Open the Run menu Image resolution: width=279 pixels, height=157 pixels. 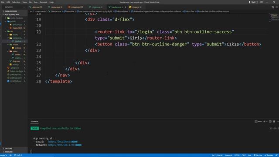(x=36, y=2)
